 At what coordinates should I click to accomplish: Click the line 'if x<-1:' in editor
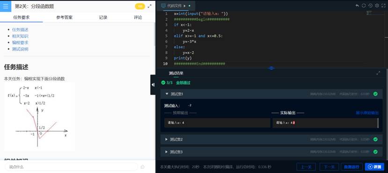pos(183,25)
